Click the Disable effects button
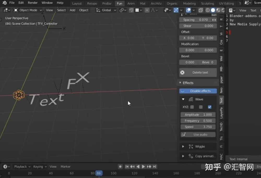 198,91
